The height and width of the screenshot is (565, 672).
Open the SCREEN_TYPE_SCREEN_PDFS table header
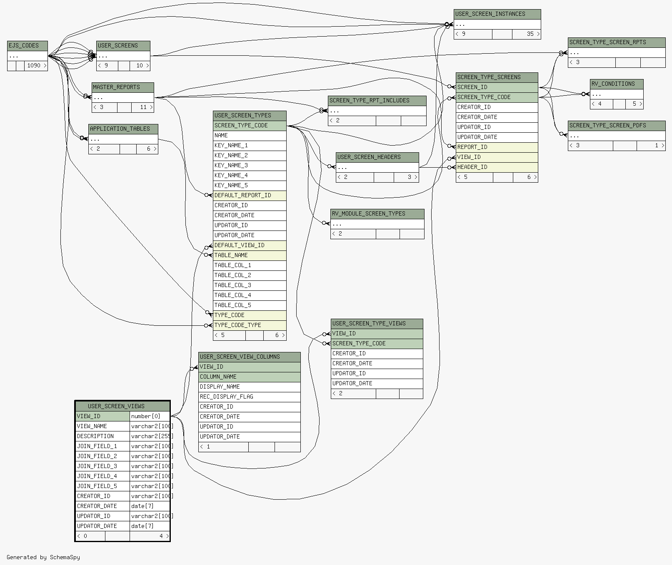coord(617,126)
